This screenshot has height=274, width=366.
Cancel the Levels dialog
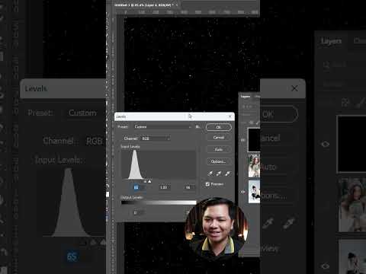pyautogui.click(x=219, y=138)
